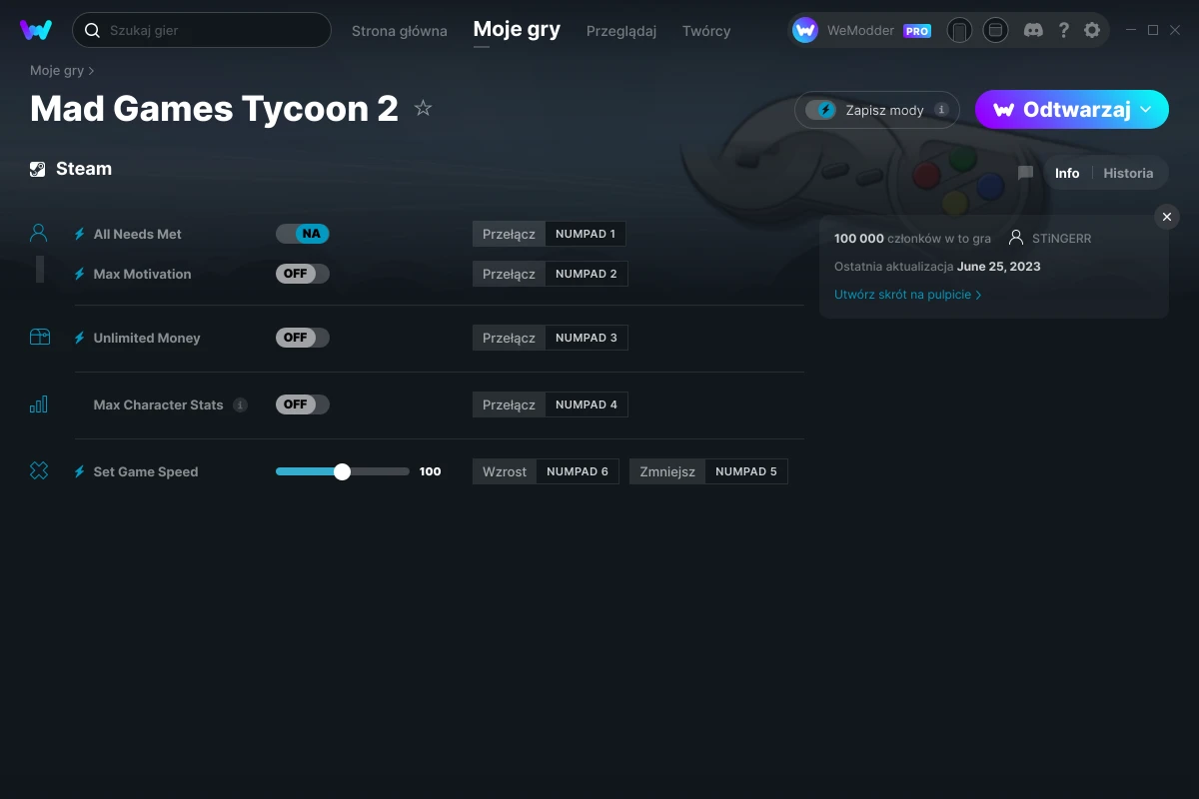Click the Set Game Speed slider handle

[x=343, y=471]
